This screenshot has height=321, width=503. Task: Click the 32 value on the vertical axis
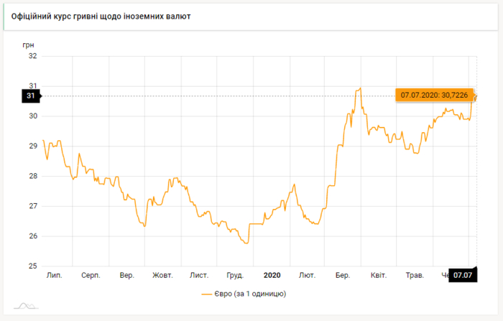[x=33, y=56]
